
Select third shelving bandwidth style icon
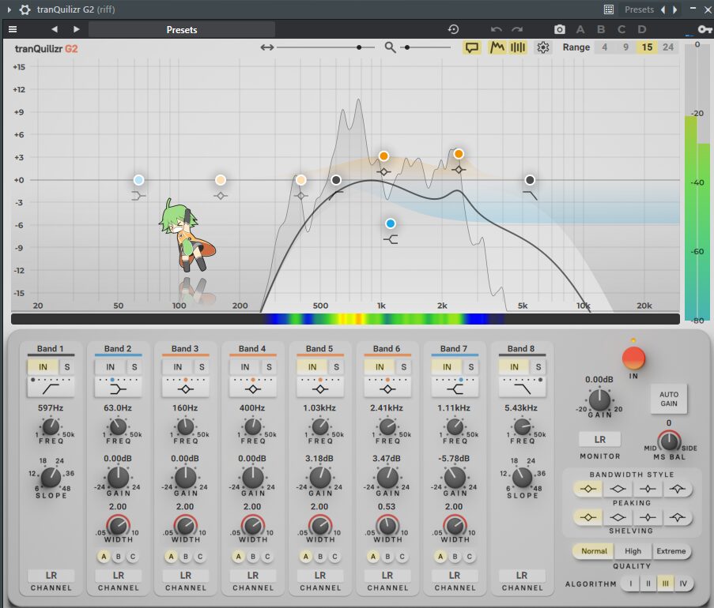coord(648,517)
